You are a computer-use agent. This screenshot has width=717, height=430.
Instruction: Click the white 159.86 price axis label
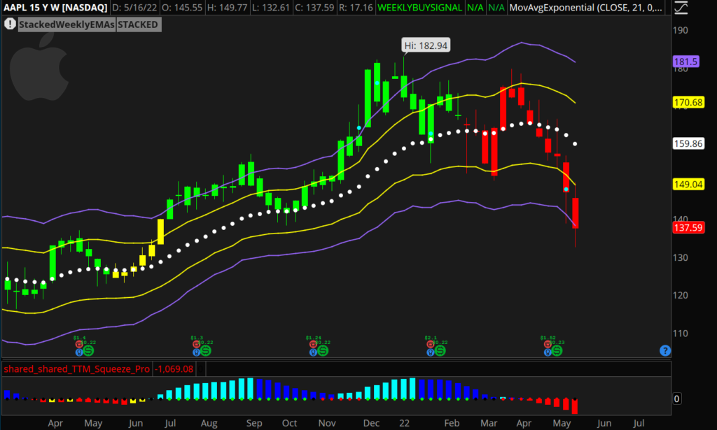[x=688, y=144]
